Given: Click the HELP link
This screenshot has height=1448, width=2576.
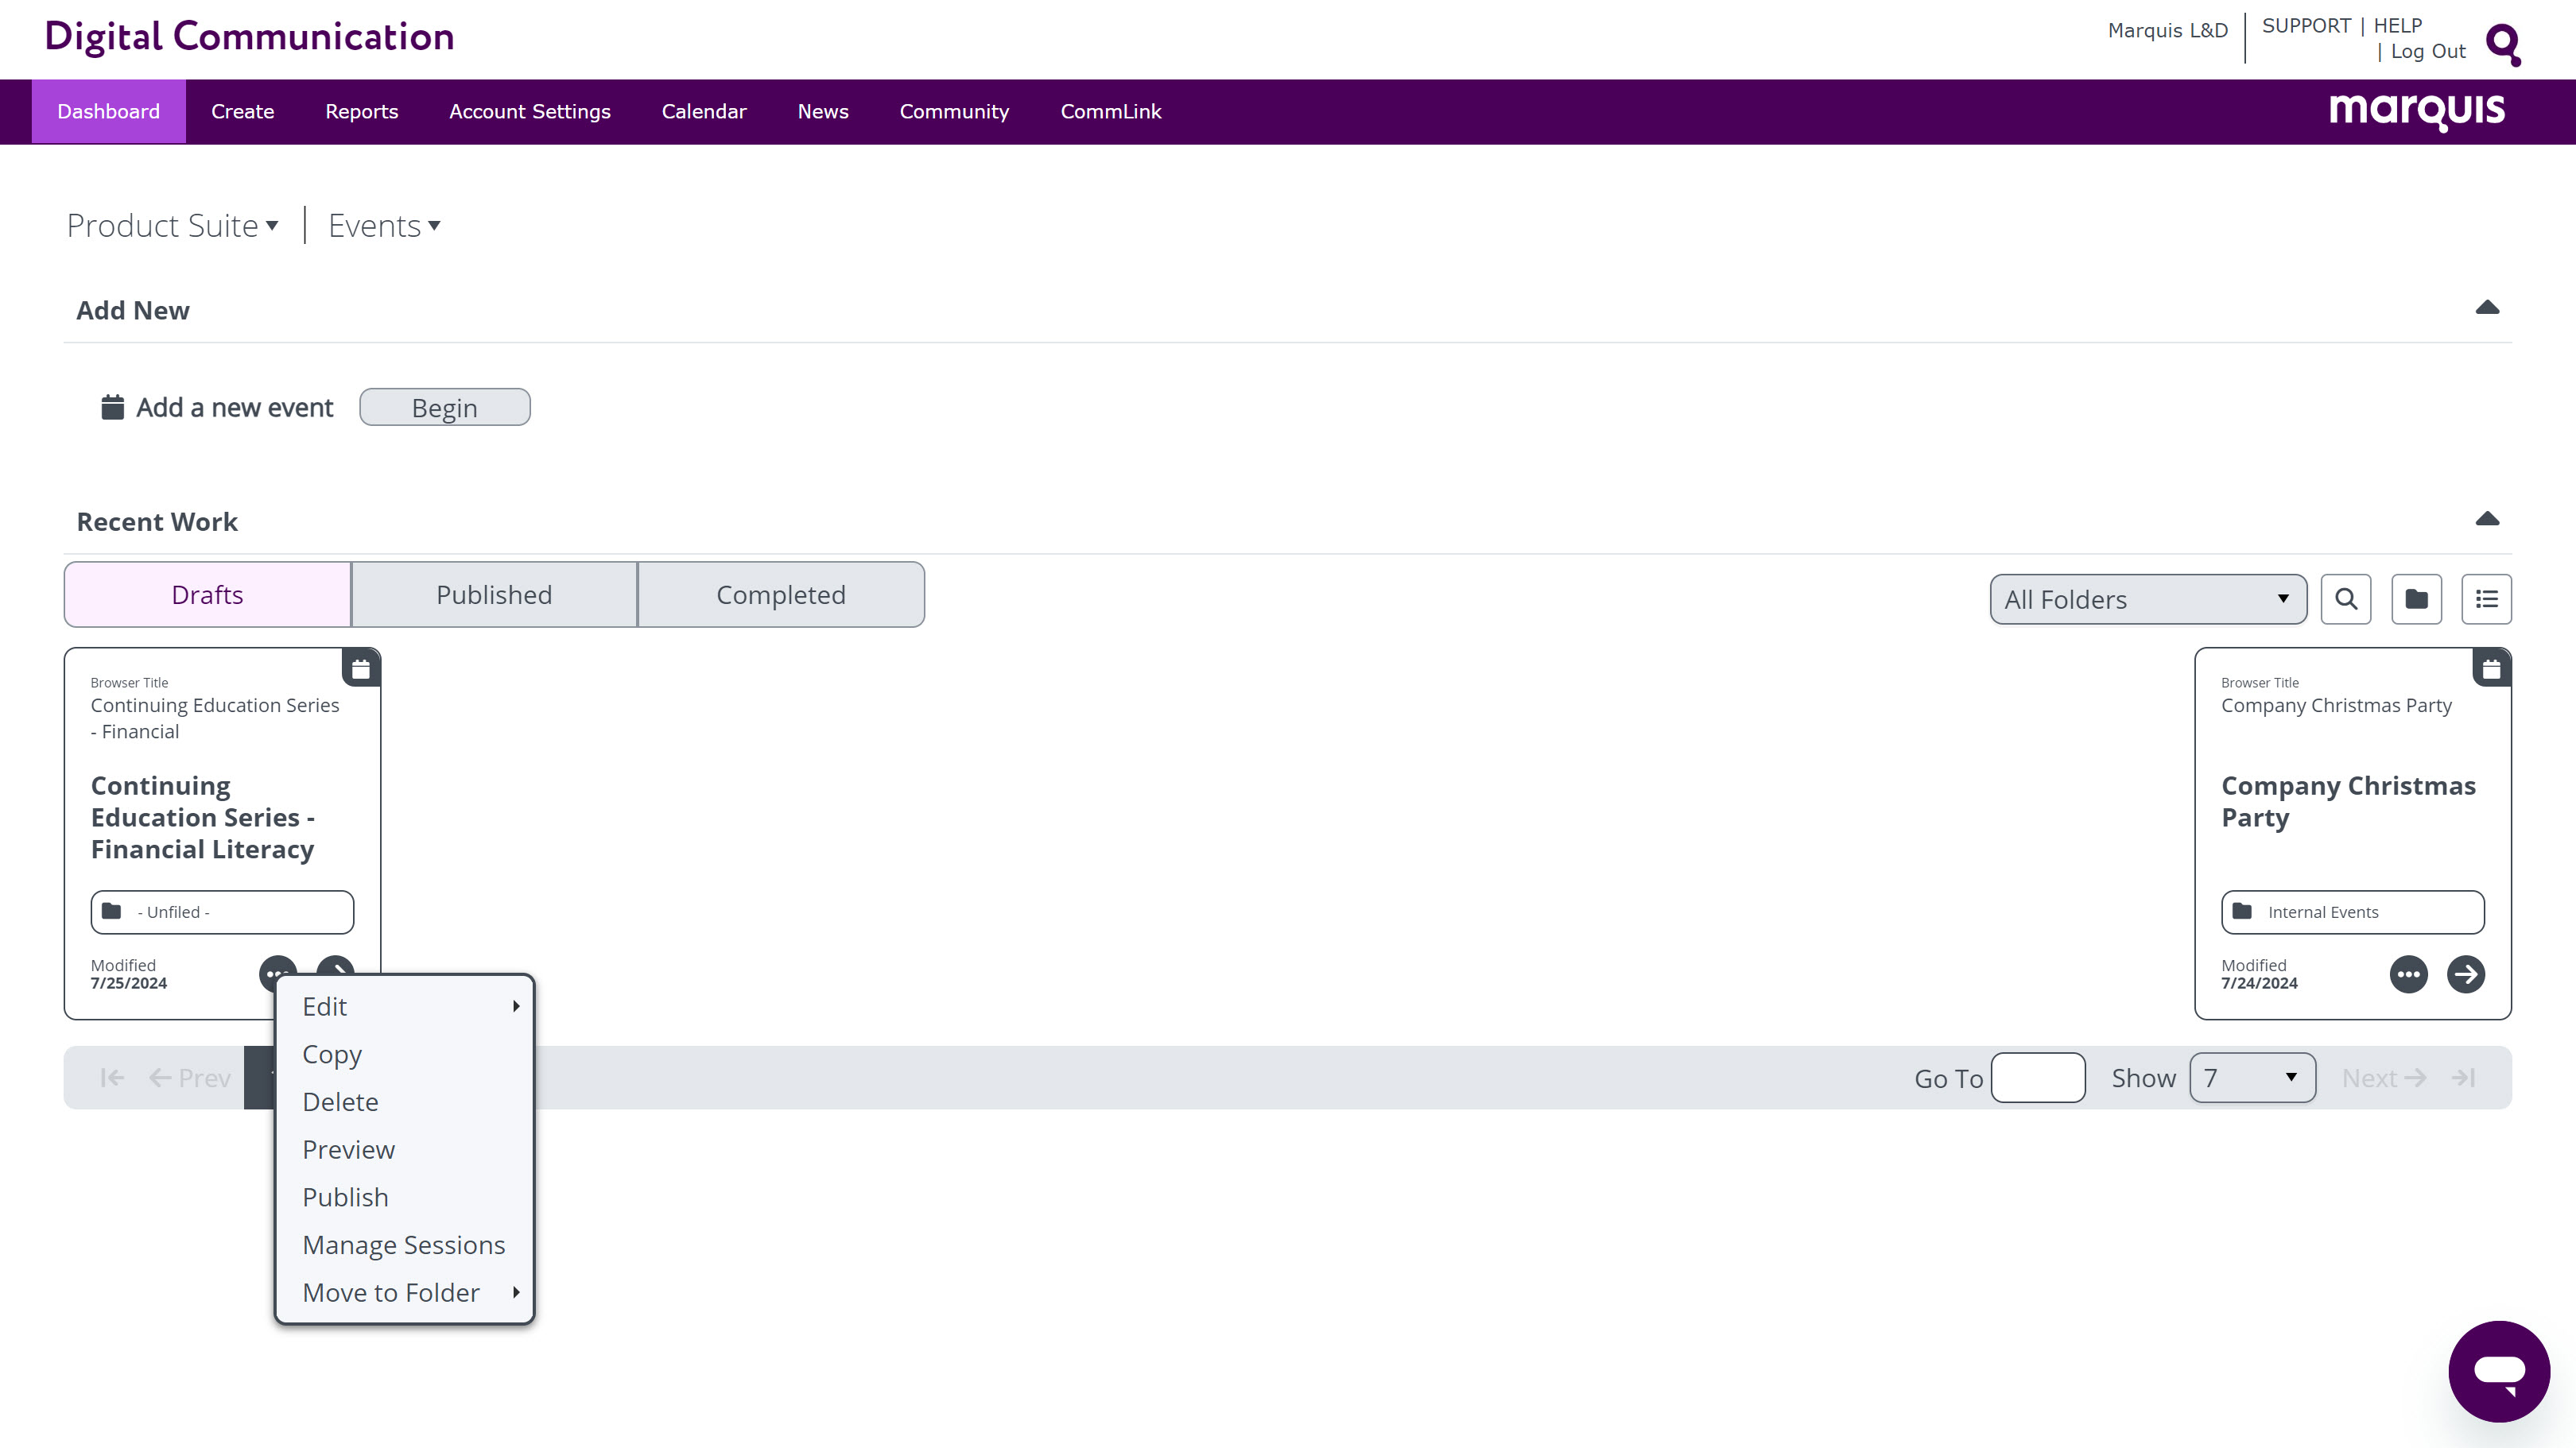Looking at the screenshot, I should [2397, 26].
